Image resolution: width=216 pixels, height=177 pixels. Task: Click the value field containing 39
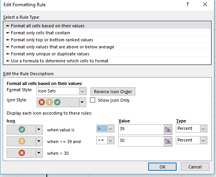[x=141, y=129]
